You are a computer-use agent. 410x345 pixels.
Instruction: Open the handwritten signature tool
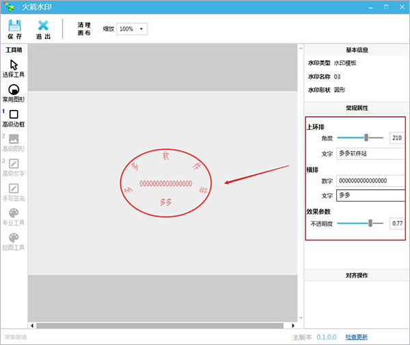14,188
